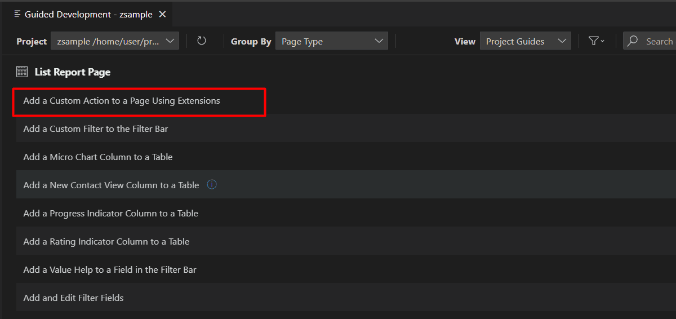Open Add a Value Help to a Field guide
Image resolution: width=676 pixels, height=319 pixels.
coord(110,270)
